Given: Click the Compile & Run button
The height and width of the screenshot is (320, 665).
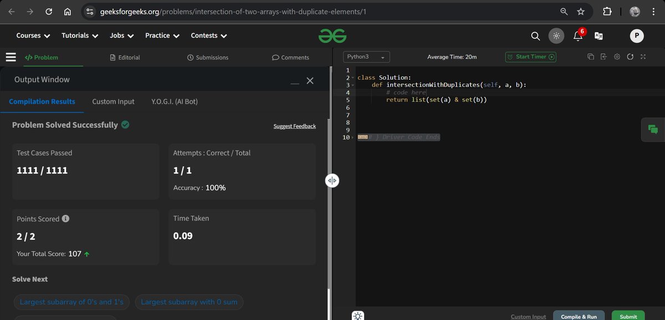Looking at the screenshot, I should click(579, 316).
